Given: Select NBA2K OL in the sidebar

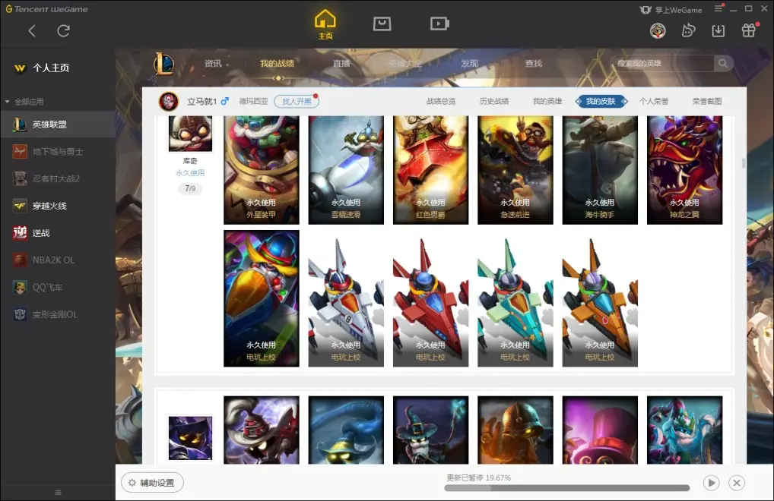Looking at the screenshot, I should point(58,260).
